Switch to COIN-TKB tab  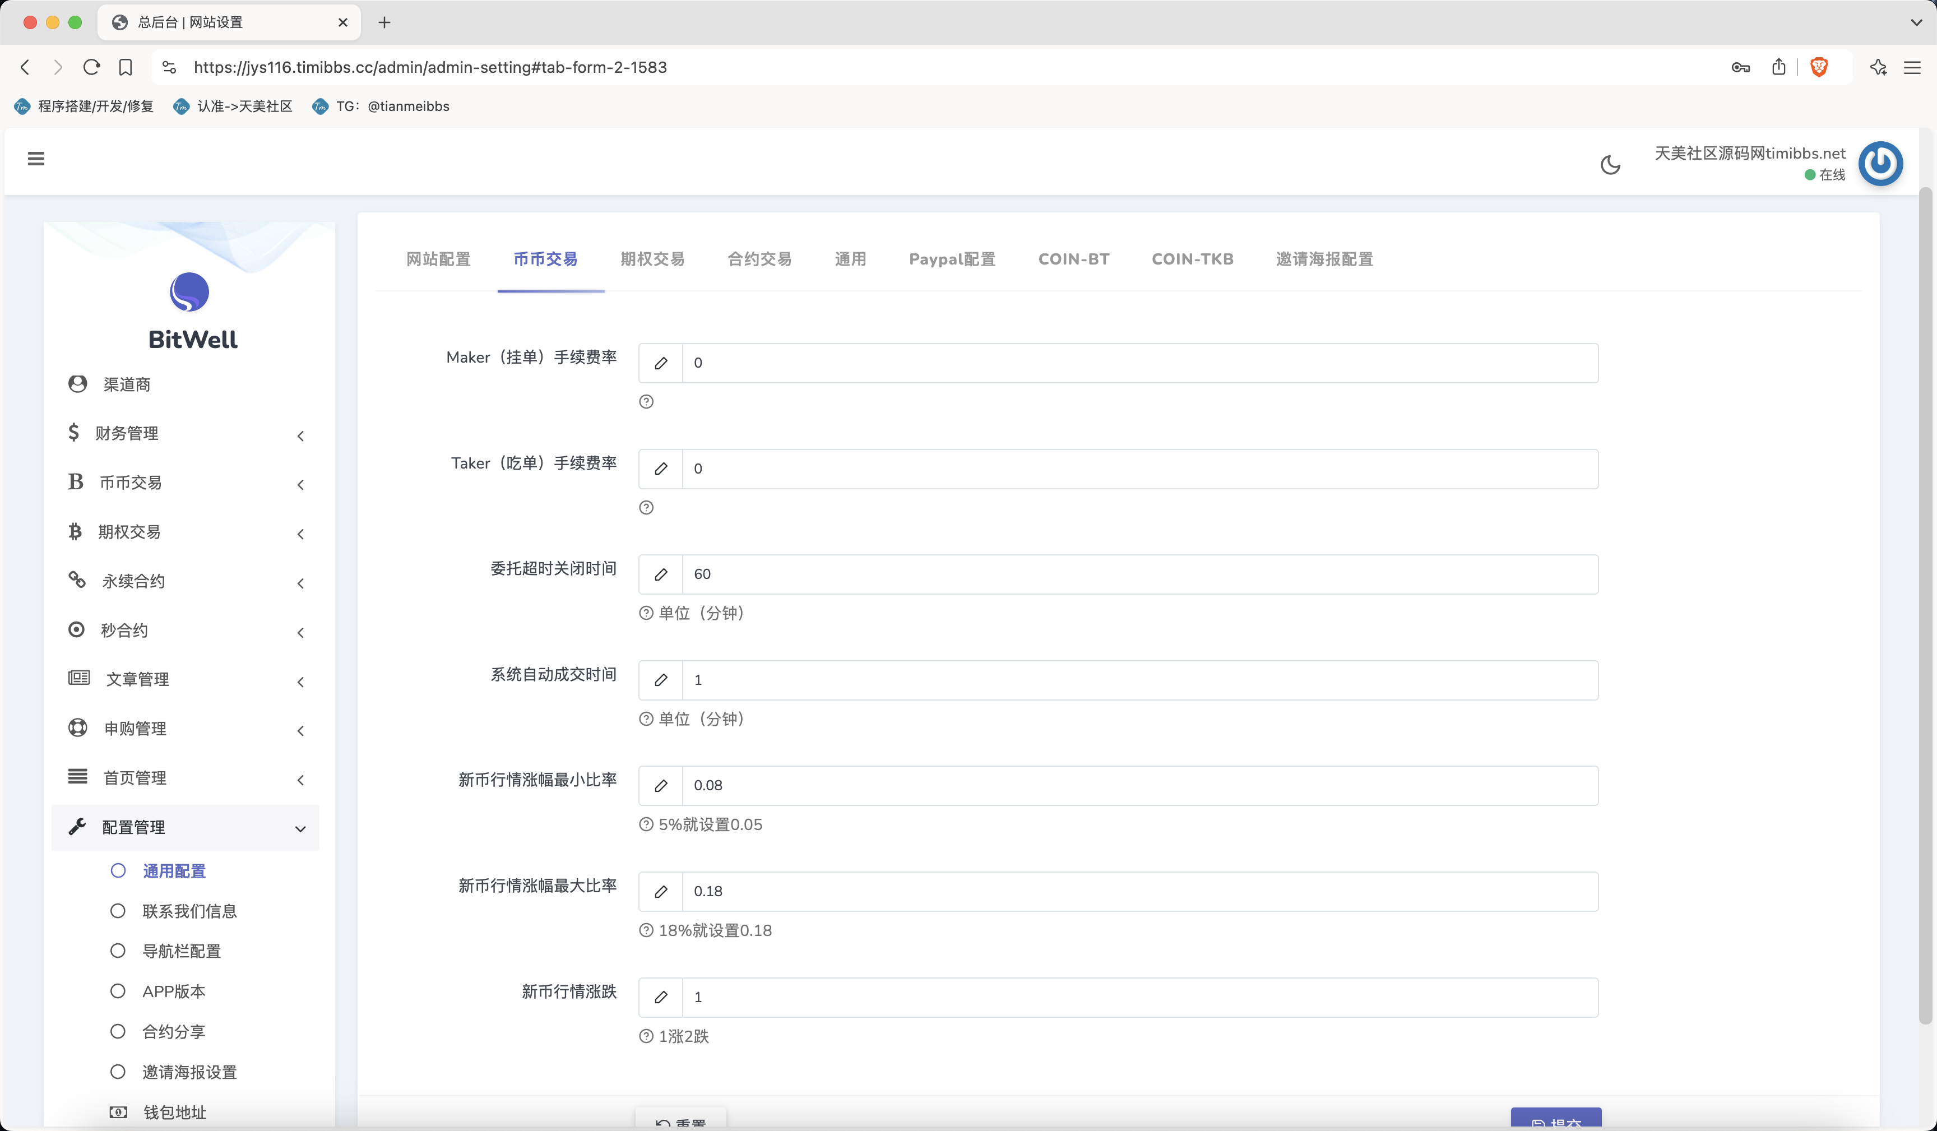tap(1192, 260)
